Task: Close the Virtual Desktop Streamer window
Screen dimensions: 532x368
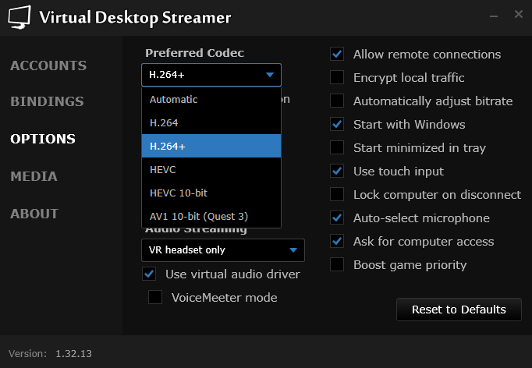Action: pyautogui.click(x=519, y=14)
